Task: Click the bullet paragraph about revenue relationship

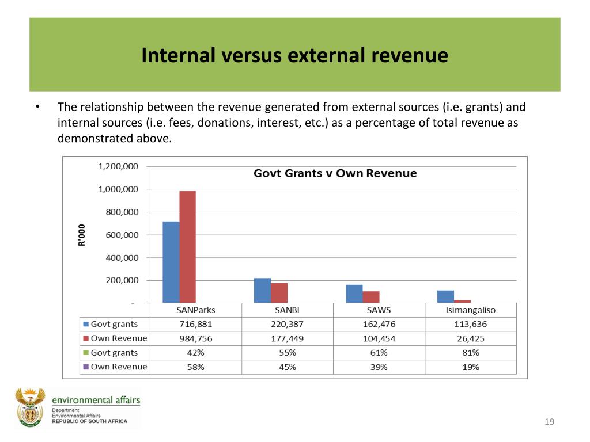Action: [x=292, y=123]
